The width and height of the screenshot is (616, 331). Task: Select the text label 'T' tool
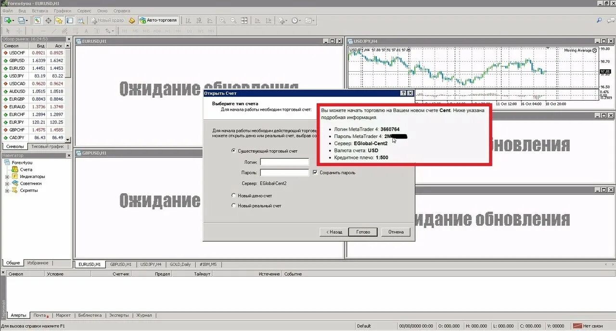tap(97, 31)
